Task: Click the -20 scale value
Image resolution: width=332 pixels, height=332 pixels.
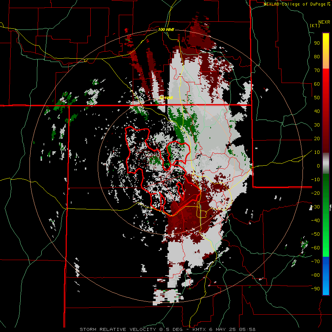Action: click(x=315, y=193)
